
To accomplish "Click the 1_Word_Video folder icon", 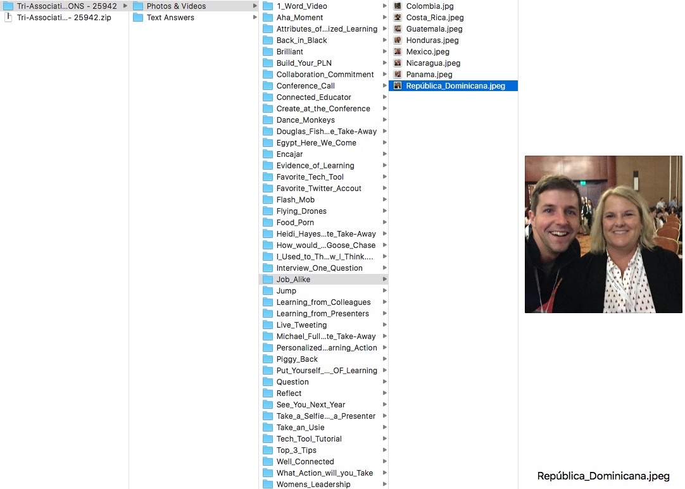I will point(268,6).
